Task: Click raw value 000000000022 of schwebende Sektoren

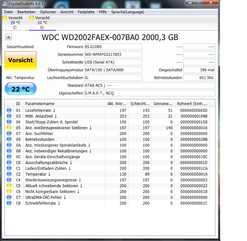Action: [194, 186]
